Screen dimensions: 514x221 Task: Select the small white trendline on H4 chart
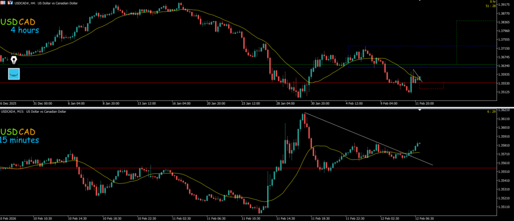point(418,76)
